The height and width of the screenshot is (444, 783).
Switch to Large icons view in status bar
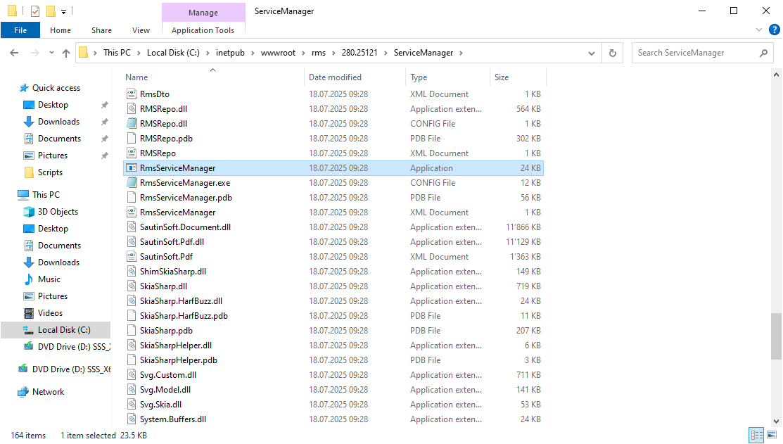[x=772, y=435]
